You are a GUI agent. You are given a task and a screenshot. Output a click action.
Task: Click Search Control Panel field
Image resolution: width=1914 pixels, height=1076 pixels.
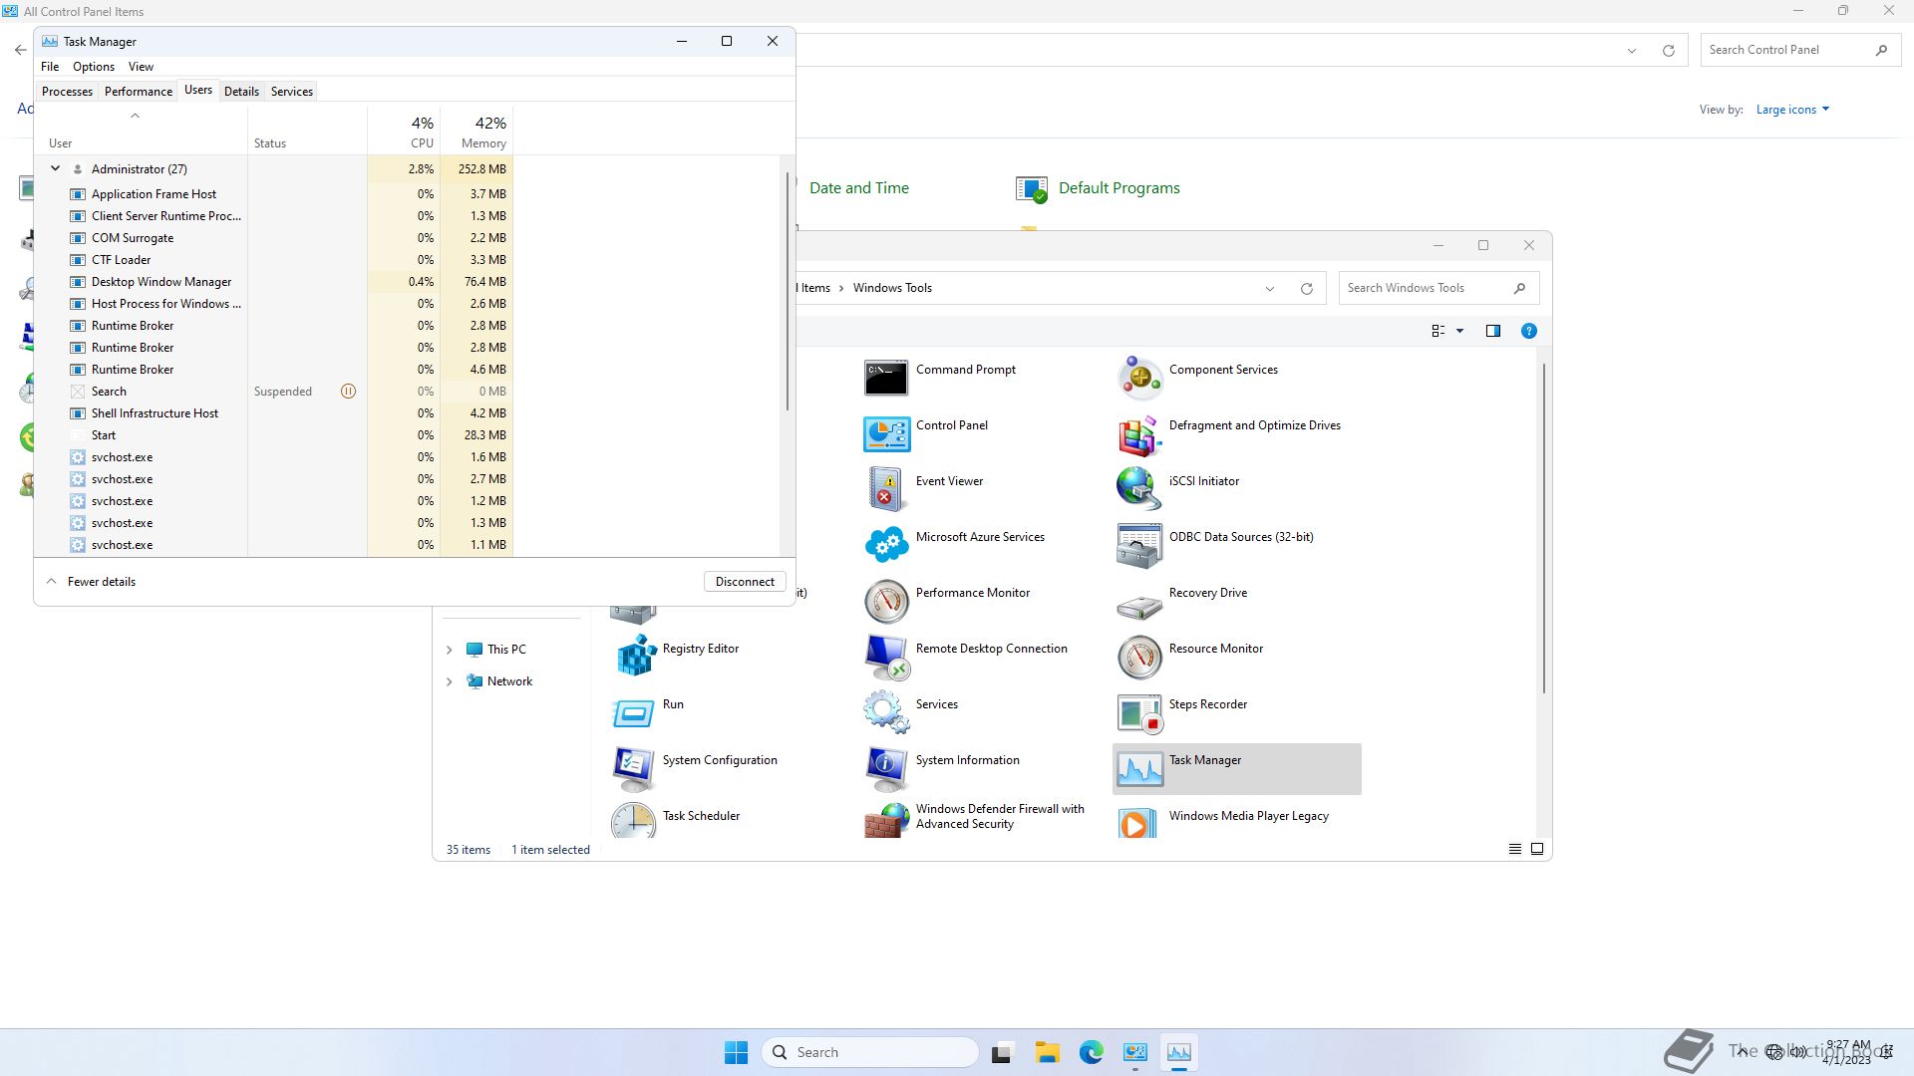click(1799, 50)
